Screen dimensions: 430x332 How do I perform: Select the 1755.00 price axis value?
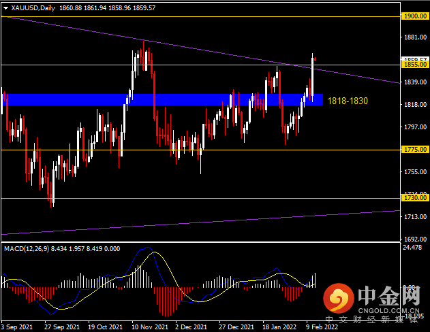coord(415,171)
